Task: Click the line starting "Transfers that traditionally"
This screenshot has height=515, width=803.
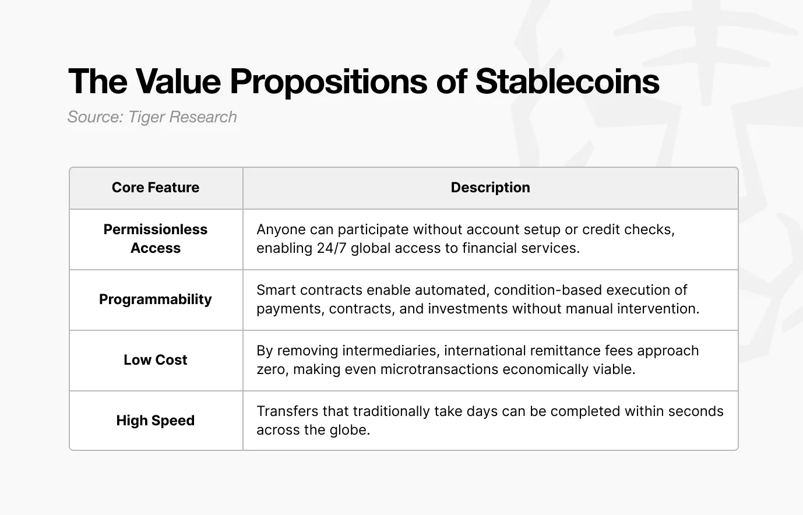Action: click(489, 411)
